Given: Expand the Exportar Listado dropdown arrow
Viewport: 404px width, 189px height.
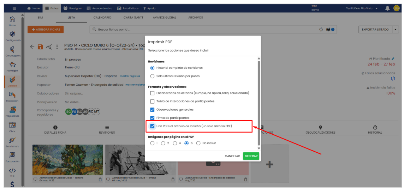Looking at the screenshot, I should click(x=396, y=30).
